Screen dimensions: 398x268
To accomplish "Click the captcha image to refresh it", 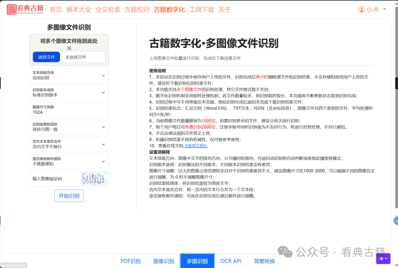I will 95,178.
